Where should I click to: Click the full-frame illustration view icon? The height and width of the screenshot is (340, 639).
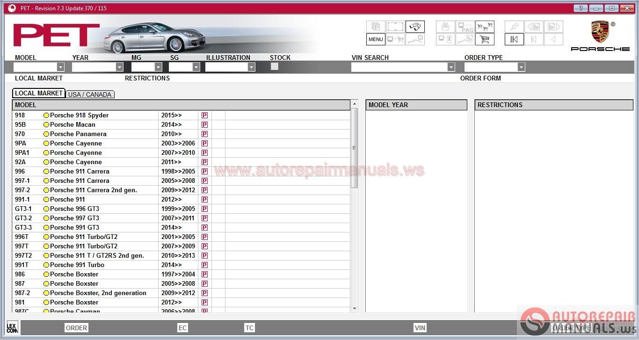pos(395,27)
